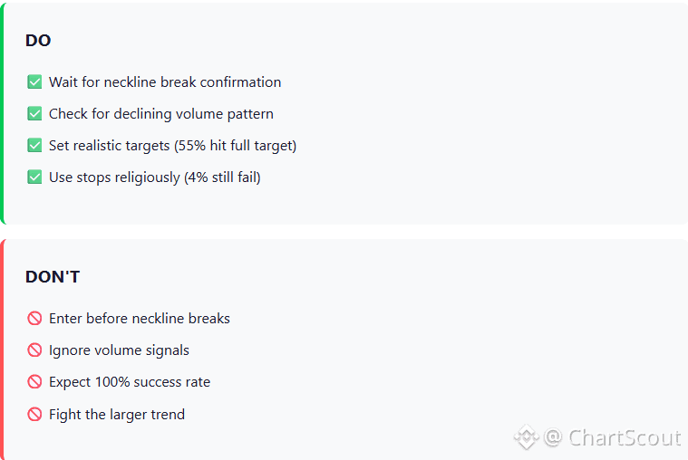This screenshot has height=460, width=688.
Task: Click the text Check for declining volume pattern
Action: [161, 114]
